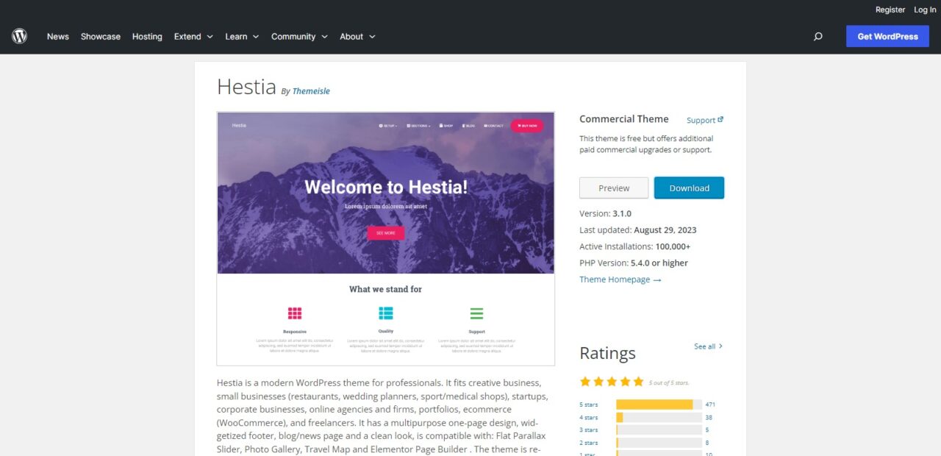Click the 3 stars label link
941x456 pixels.
[x=588, y=430]
